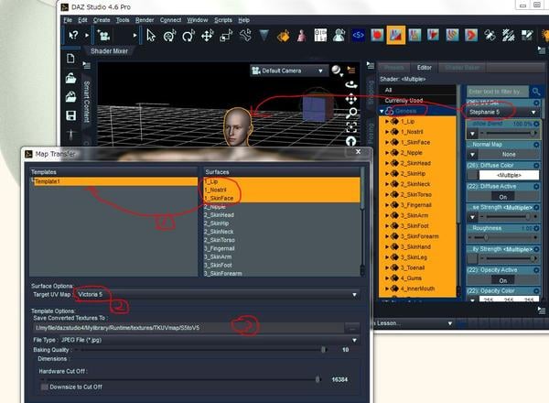Adjust the Roughness slider

point(503,238)
